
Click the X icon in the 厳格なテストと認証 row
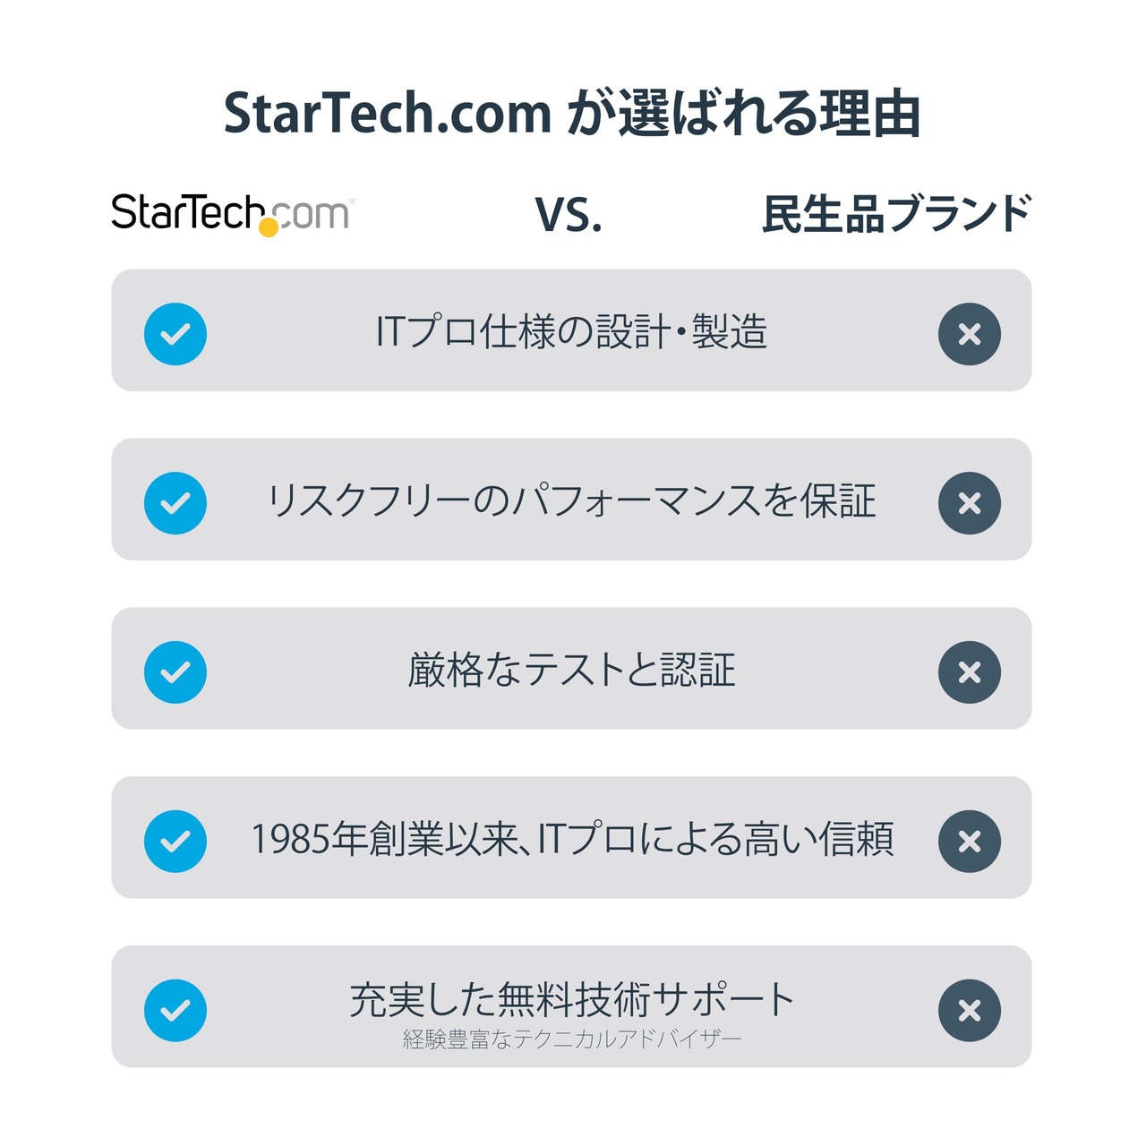click(x=969, y=672)
